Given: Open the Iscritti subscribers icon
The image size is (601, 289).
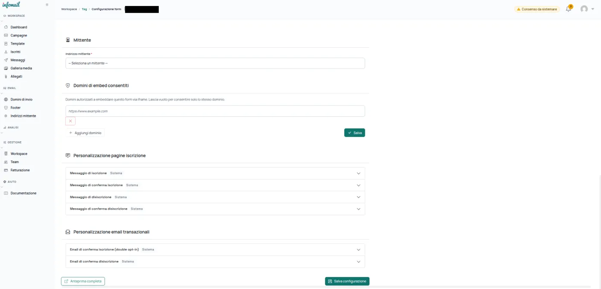Looking at the screenshot, I should pos(6,52).
